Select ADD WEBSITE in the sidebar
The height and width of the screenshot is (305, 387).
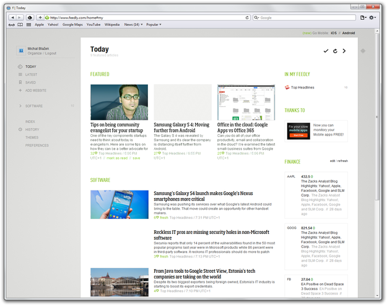(36, 90)
